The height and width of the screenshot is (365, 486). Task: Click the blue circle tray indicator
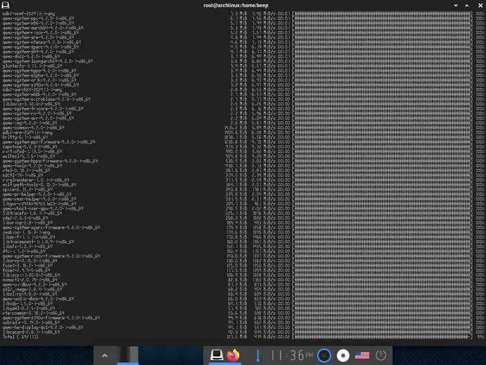[324, 355]
